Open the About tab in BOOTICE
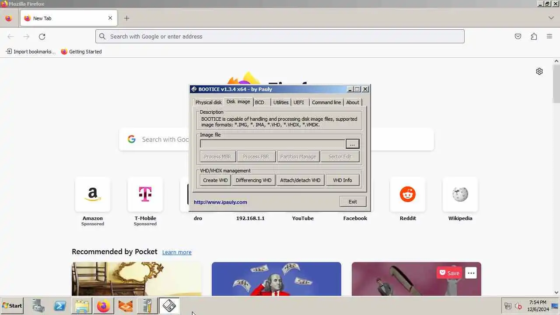The height and width of the screenshot is (315, 560). pyautogui.click(x=353, y=102)
